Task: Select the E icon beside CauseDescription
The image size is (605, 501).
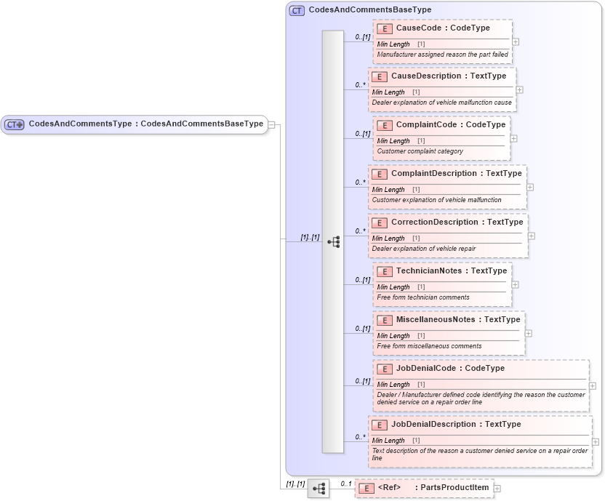Action: [x=379, y=76]
